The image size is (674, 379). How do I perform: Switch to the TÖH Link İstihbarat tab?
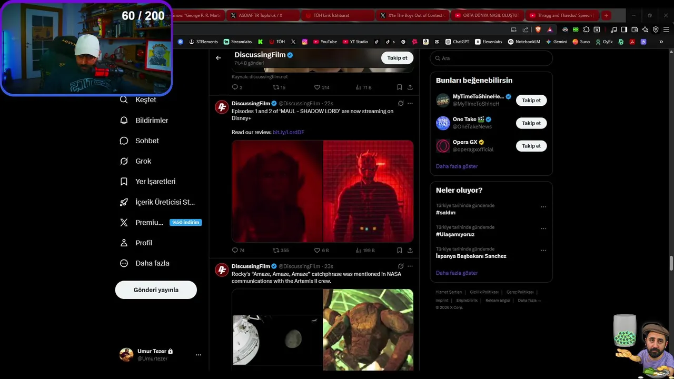[x=337, y=15]
